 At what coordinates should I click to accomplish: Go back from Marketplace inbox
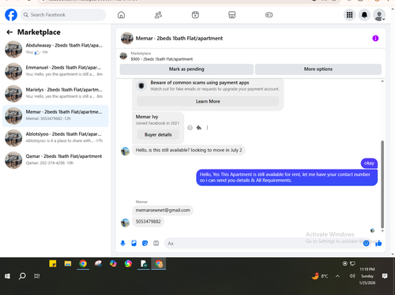pos(9,32)
